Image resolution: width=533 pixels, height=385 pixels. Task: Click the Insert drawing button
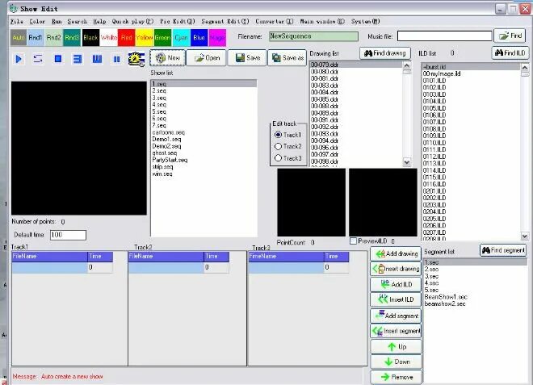(x=396, y=269)
